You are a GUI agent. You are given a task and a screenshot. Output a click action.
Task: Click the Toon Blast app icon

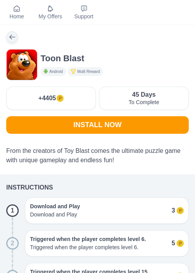(x=22, y=65)
